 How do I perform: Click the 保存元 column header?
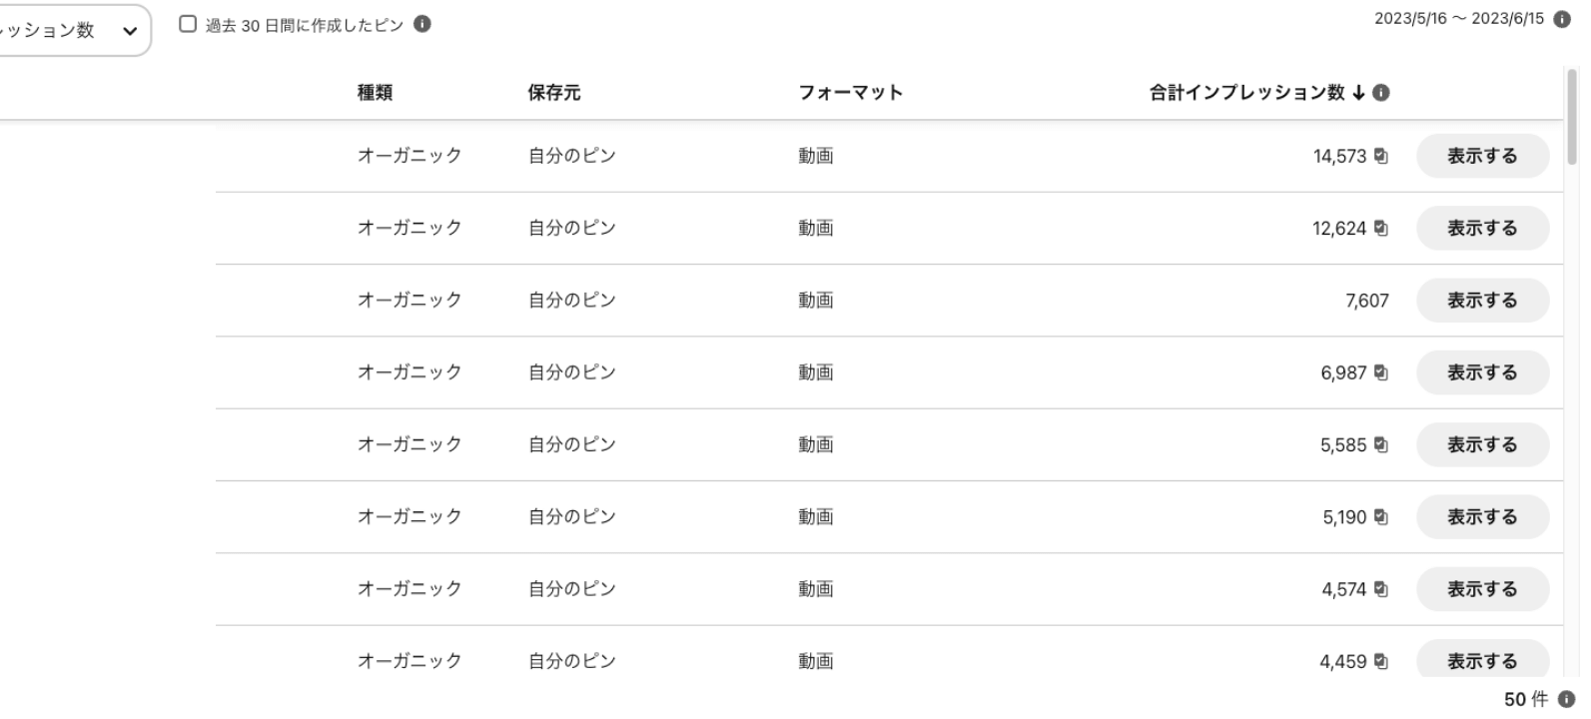[x=553, y=93]
